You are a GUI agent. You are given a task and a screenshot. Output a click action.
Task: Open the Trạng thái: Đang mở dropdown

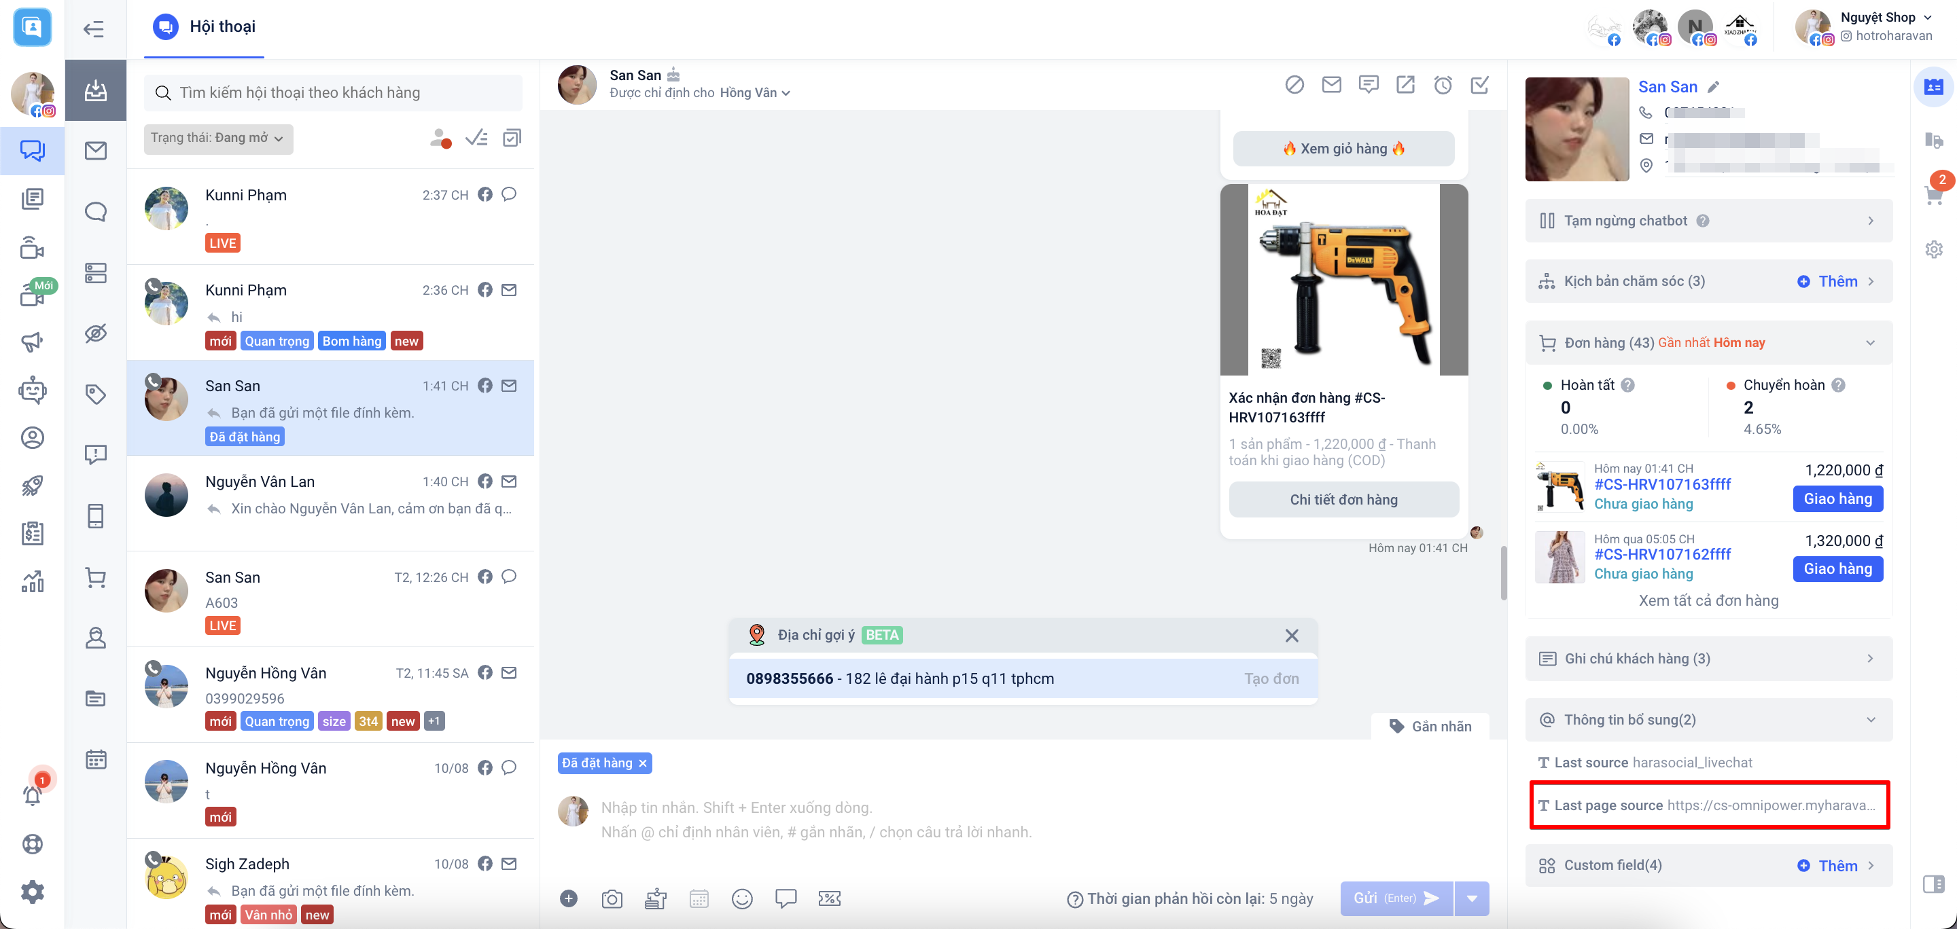point(218,138)
